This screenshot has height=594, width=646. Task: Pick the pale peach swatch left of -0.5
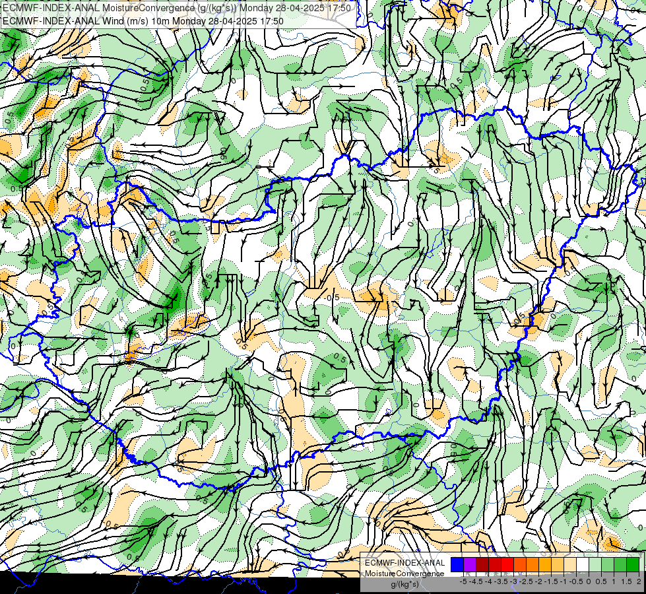click(569, 565)
